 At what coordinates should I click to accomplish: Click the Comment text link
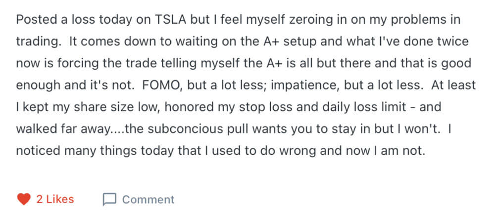point(148,200)
